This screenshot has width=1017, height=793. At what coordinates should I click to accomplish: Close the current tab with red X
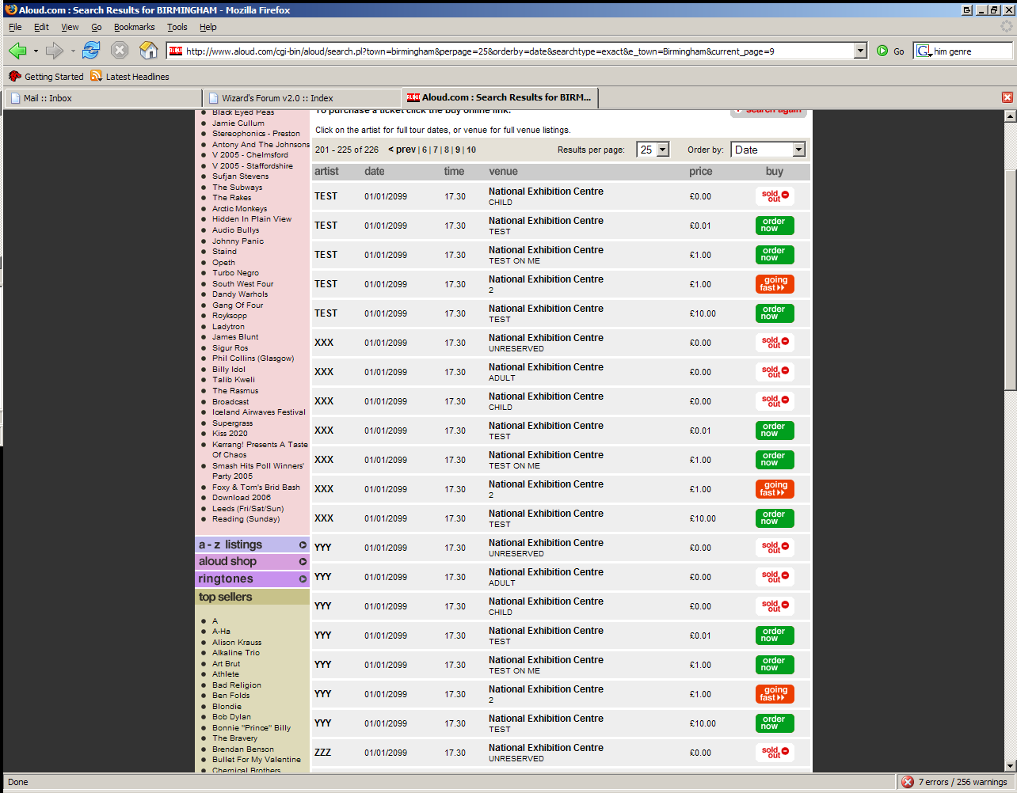point(1007,97)
